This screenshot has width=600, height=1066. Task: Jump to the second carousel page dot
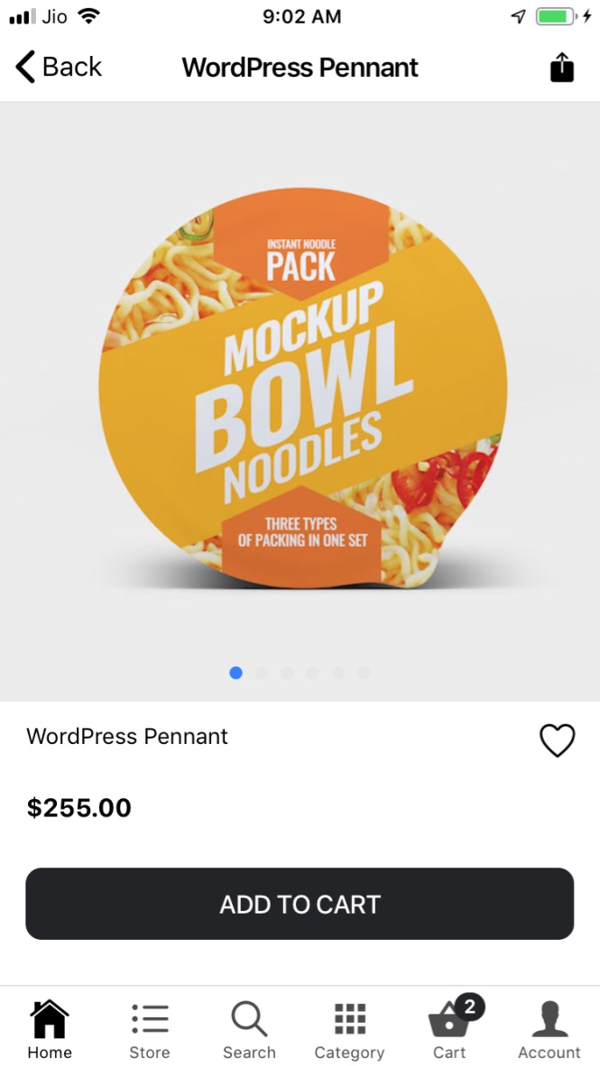coord(262,673)
